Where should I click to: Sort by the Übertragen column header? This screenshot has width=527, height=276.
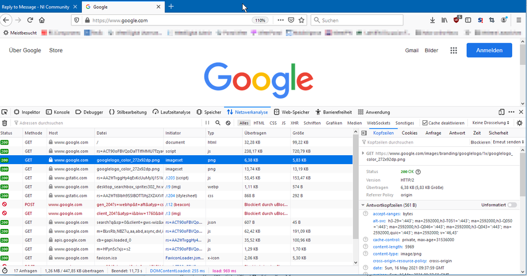tap(266, 133)
